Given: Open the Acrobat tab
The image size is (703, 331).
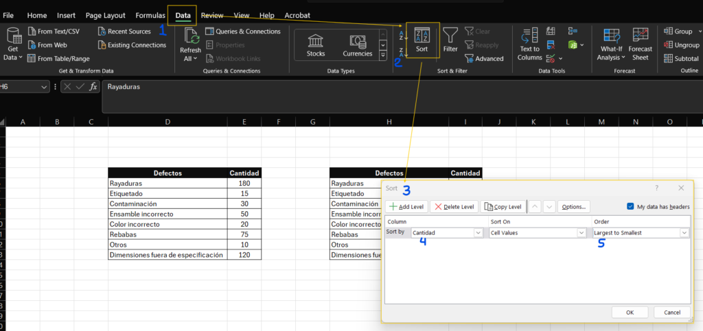Looking at the screenshot, I should (x=297, y=15).
